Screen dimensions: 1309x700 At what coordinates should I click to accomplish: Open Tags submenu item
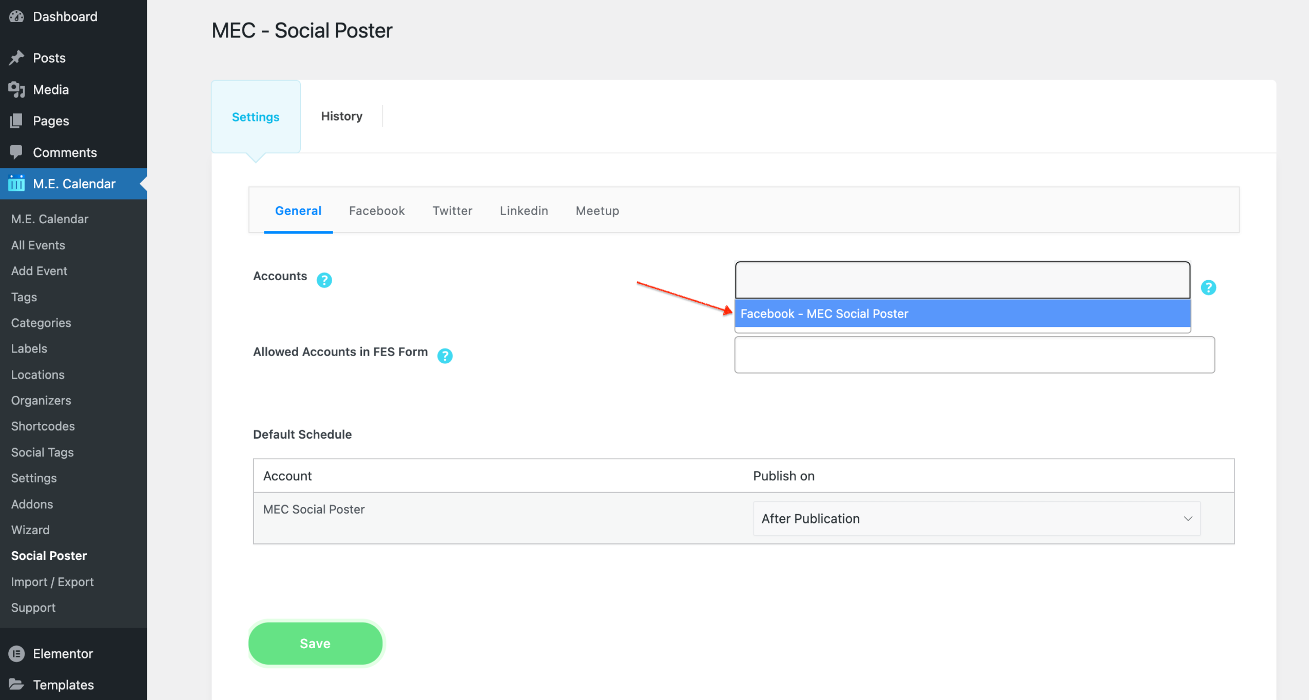coord(24,297)
